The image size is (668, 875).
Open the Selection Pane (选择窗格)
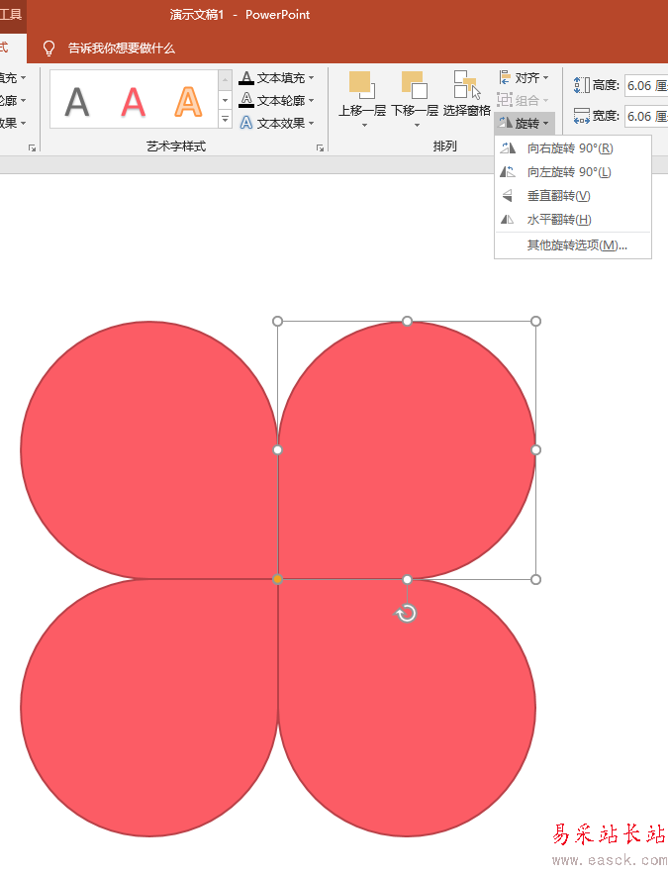[466, 85]
